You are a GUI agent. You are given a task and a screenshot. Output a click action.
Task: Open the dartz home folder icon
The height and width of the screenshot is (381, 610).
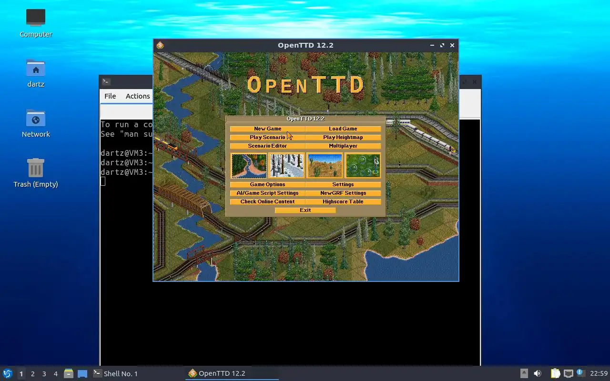(x=36, y=73)
